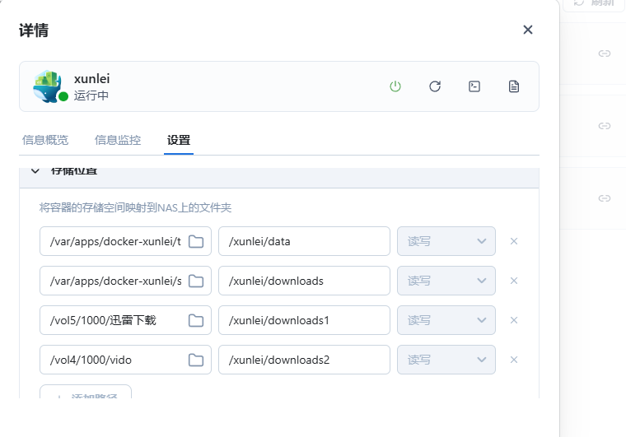Browse folder for /vol4/1000/vido path
Image resolution: width=626 pixels, height=437 pixels.
point(196,360)
